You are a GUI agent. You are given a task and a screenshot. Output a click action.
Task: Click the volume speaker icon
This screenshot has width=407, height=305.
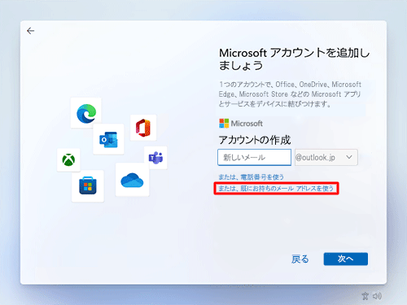377,296
